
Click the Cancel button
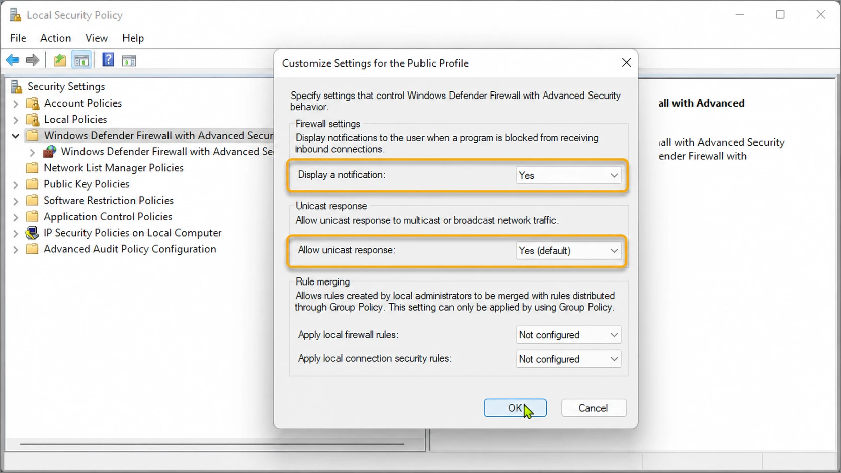tap(594, 408)
